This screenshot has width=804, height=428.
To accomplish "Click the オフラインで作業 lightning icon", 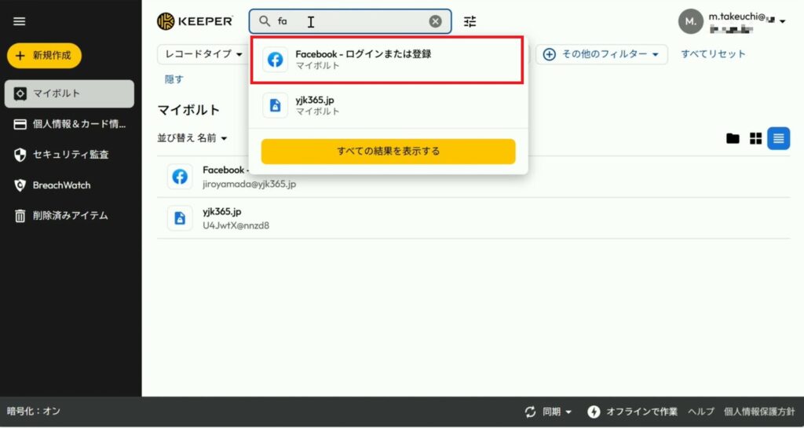I will pos(594,412).
